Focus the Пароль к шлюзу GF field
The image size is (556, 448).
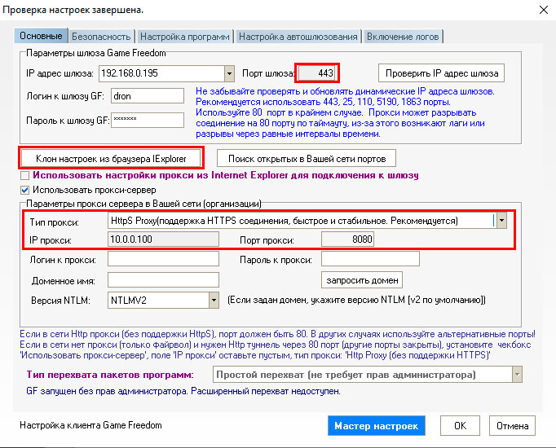[x=148, y=120]
